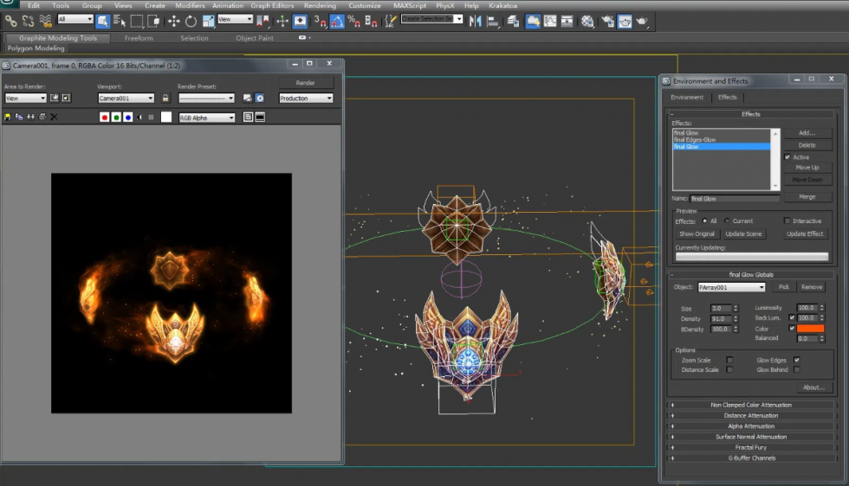Toggle the Active checkbox for effect
This screenshot has height=486, width=849.
pos(787,157)
